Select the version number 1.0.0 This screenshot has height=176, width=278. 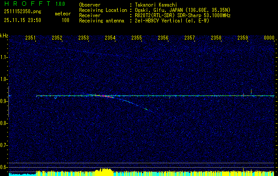(60, 4)
